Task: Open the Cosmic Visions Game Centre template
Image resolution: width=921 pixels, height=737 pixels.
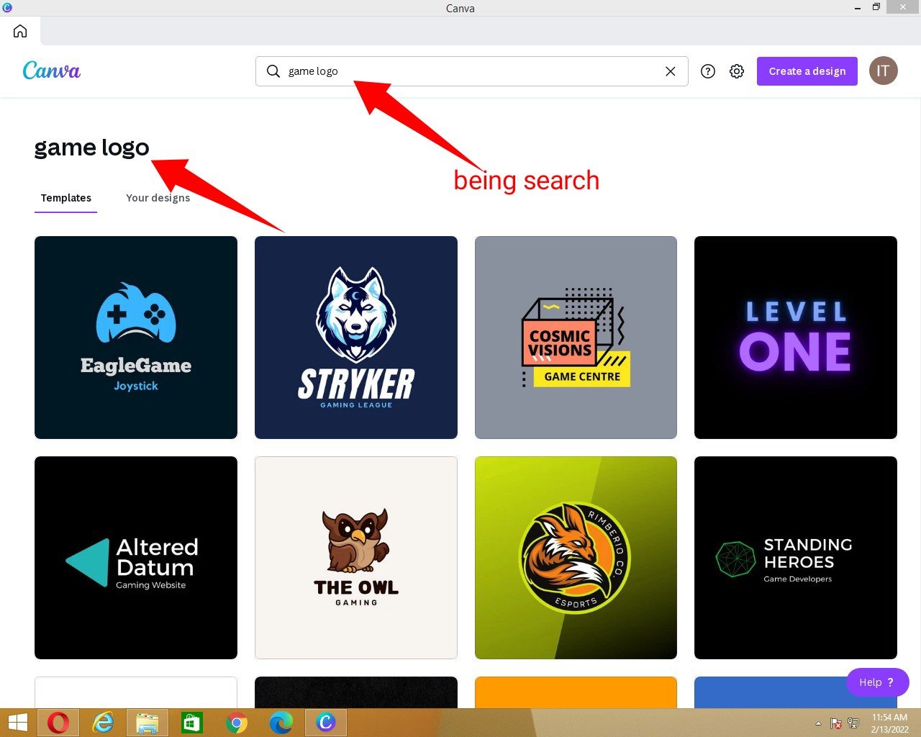Action: click(x=576, y=338)
